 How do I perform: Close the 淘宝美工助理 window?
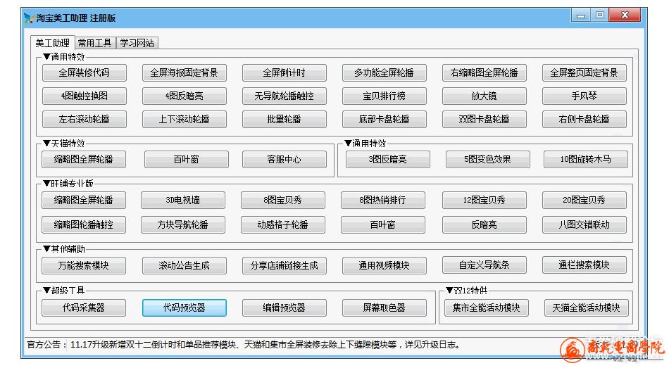(625, 15)
